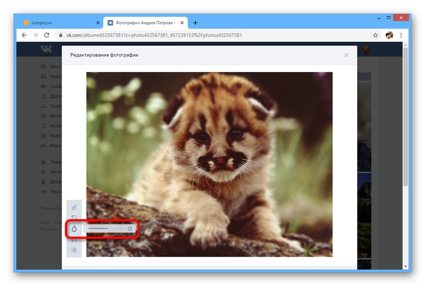Click the vertical scrollbar thumb
The height and width of the screenshot is (286, 425).
[x=405, y=117]
